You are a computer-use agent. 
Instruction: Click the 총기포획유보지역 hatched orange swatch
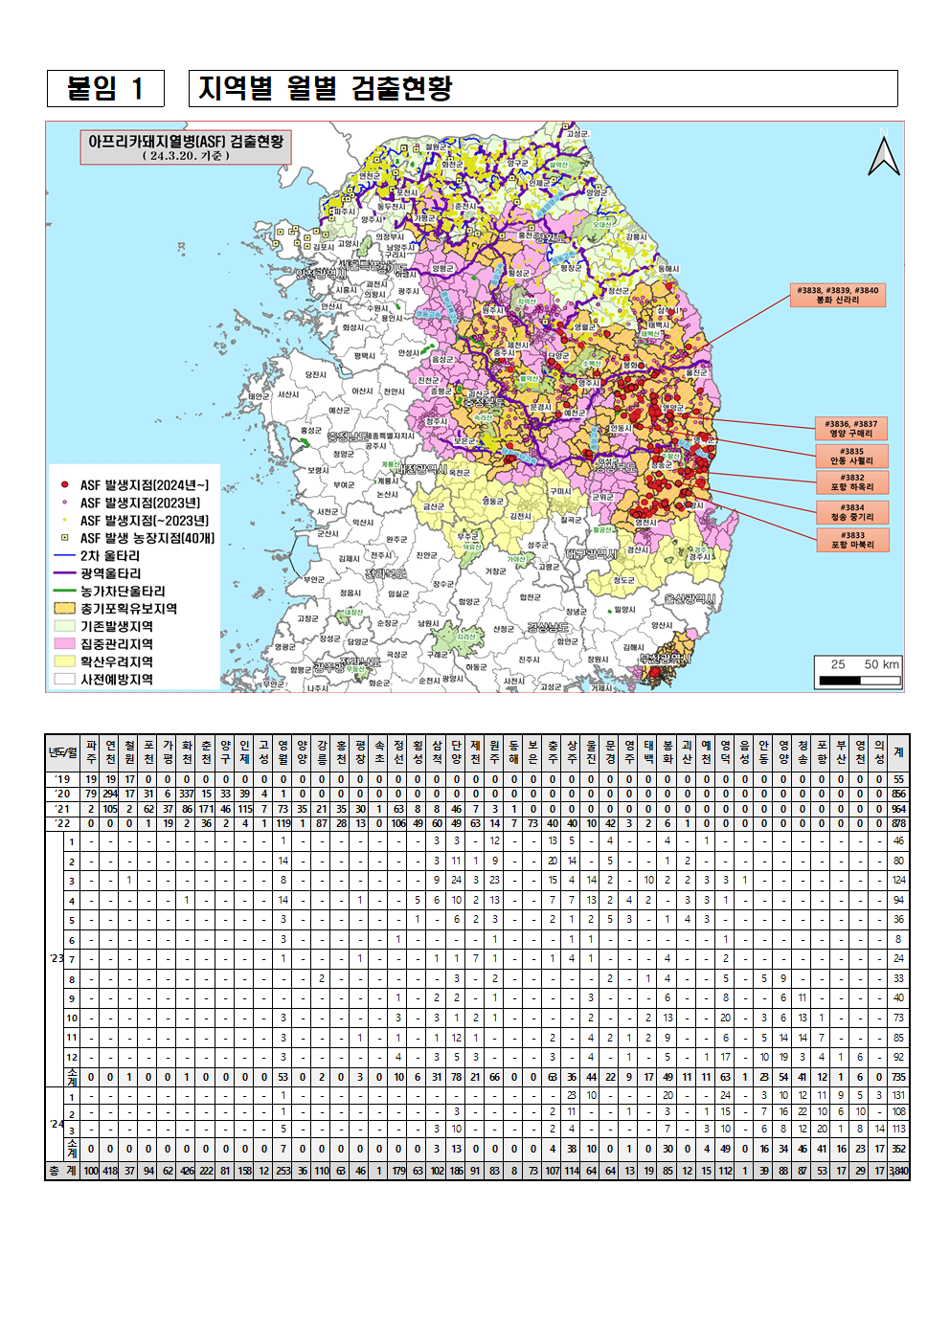pyautogui.click(x=64, y=608)
